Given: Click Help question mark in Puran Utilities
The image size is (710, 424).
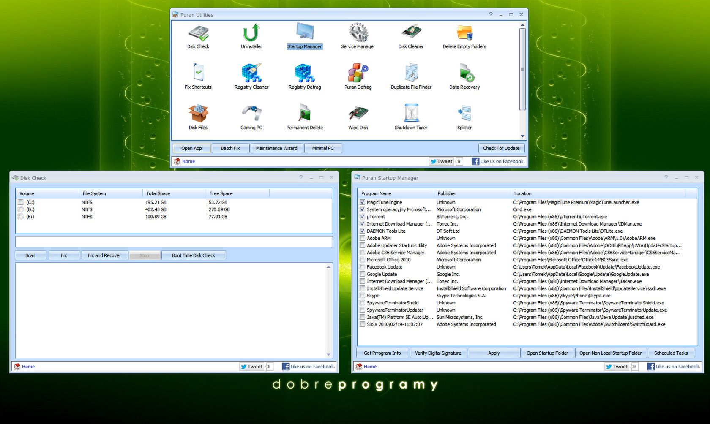Looking at the screenshot, I should click(491, 14).
